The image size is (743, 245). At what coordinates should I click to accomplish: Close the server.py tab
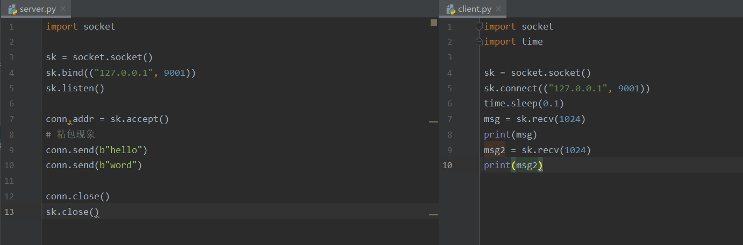pos(63,9)
